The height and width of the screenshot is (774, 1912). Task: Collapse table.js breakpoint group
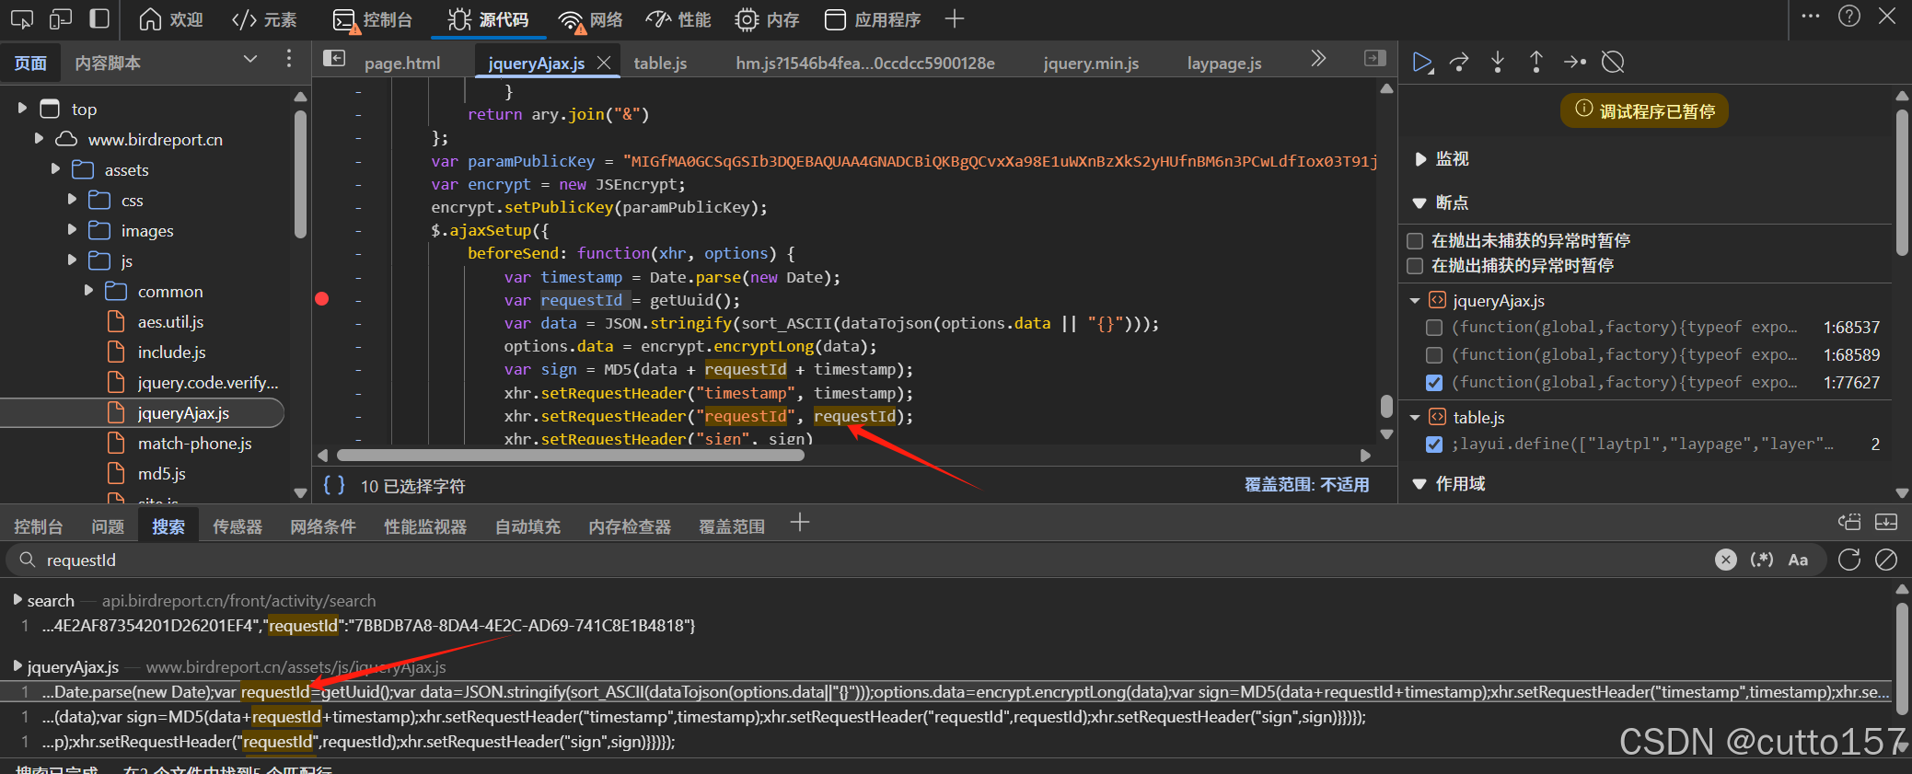click(x=1415, y=418)
